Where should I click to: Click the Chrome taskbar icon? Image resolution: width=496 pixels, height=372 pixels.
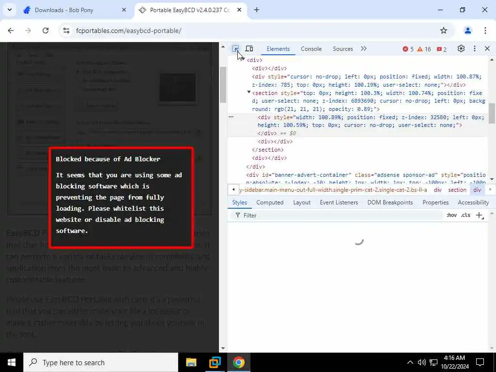point(238,362)
